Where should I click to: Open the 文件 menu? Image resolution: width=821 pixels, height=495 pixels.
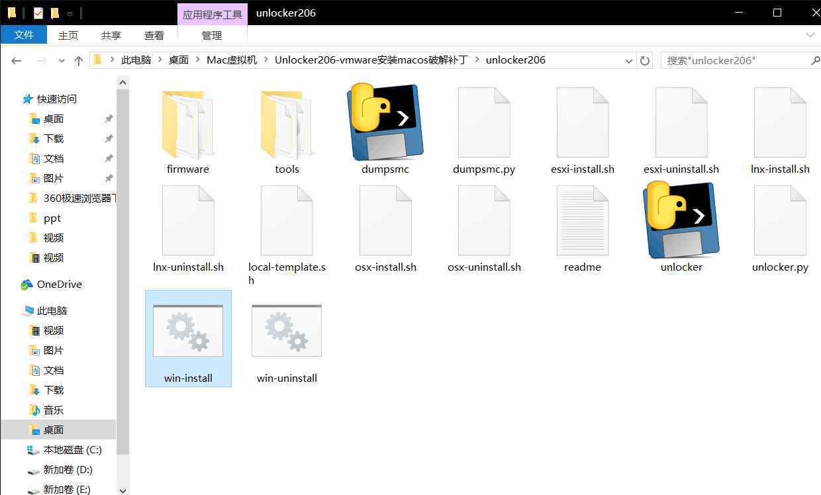pyautogui.click(x=24, y=35)
